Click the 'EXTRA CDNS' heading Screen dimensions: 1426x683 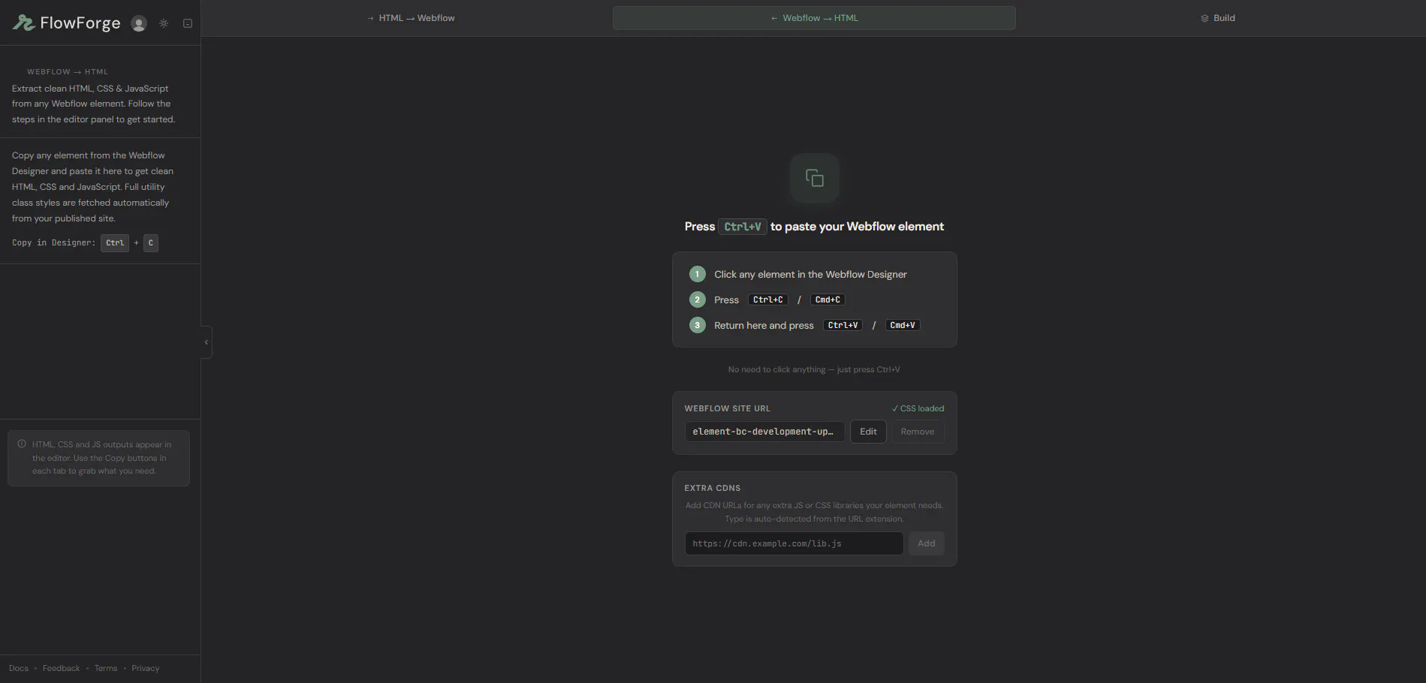[713, 488]
